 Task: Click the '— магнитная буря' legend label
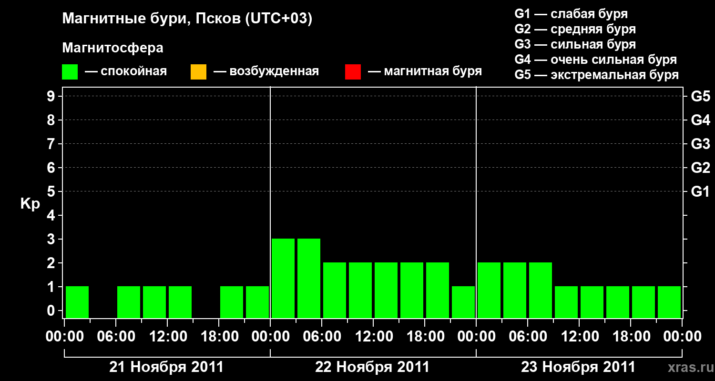(x=425, y=71)
